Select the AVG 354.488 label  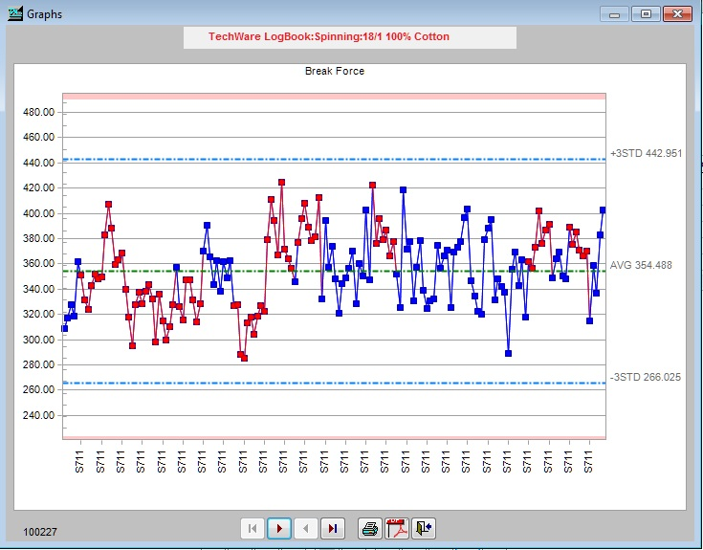(641, 265)
